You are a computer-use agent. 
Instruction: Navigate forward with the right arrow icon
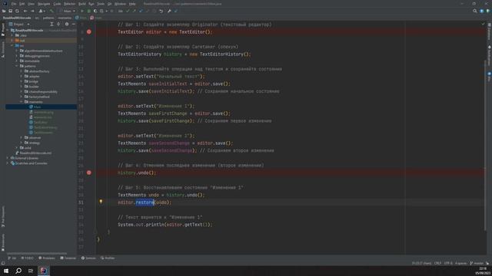point(32,11)
